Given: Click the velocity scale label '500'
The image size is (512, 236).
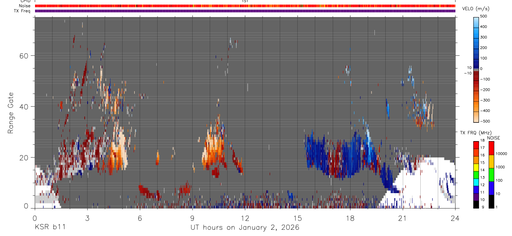Looking at the screenshot, I should (x=484, y=16).
